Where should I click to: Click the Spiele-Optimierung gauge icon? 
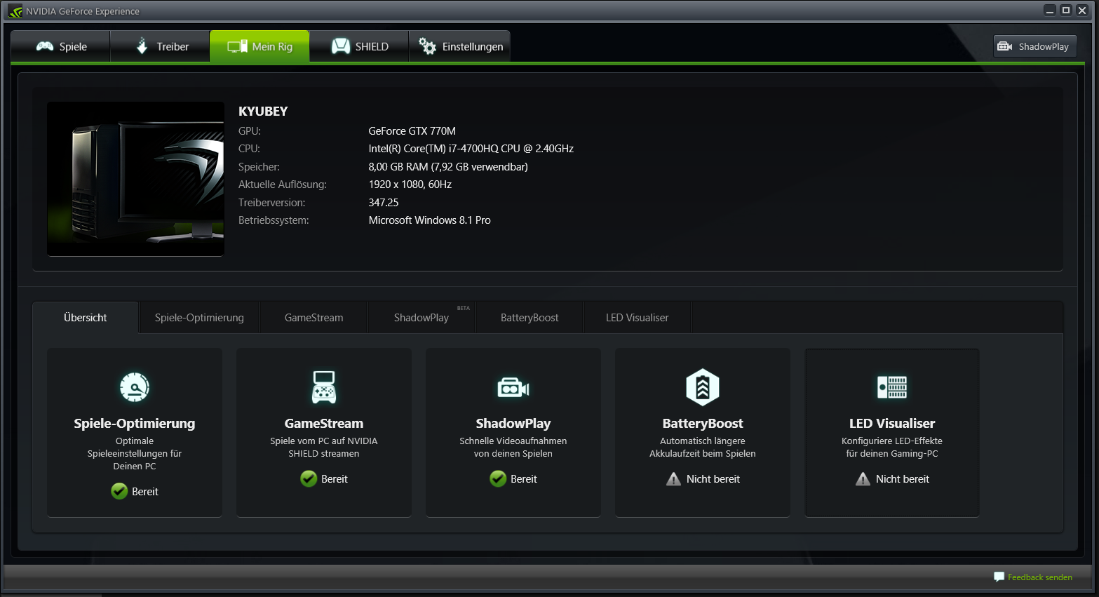[x=135, y=387]
